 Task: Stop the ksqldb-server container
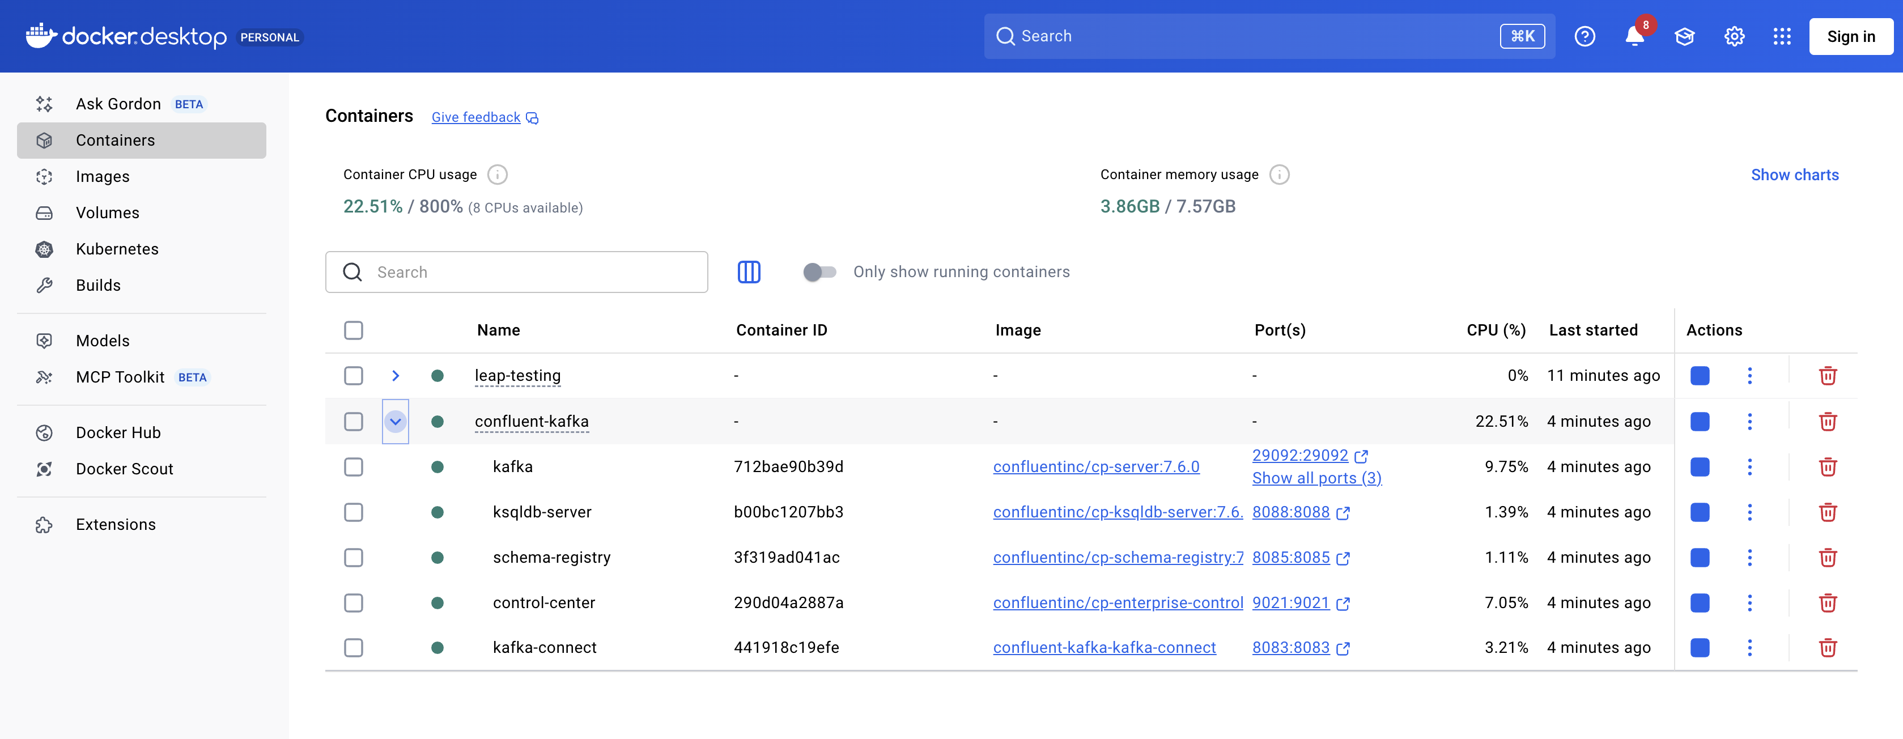(1700, 512)
